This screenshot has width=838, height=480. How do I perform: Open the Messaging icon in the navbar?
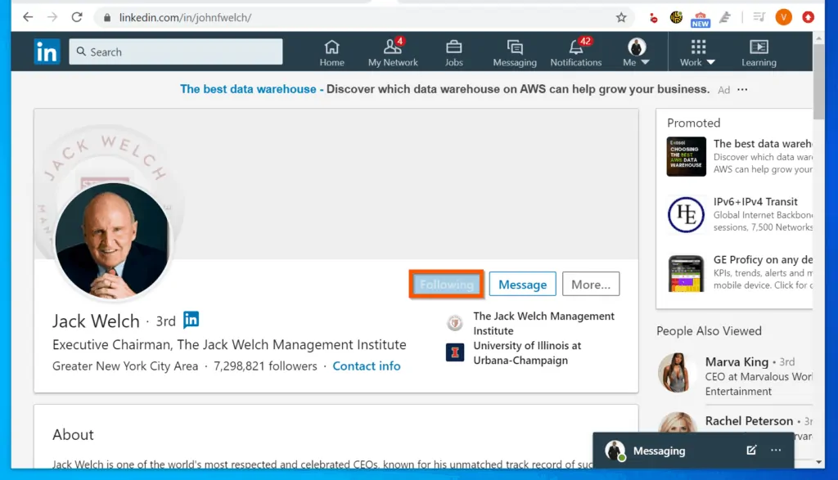click(515, 45)
